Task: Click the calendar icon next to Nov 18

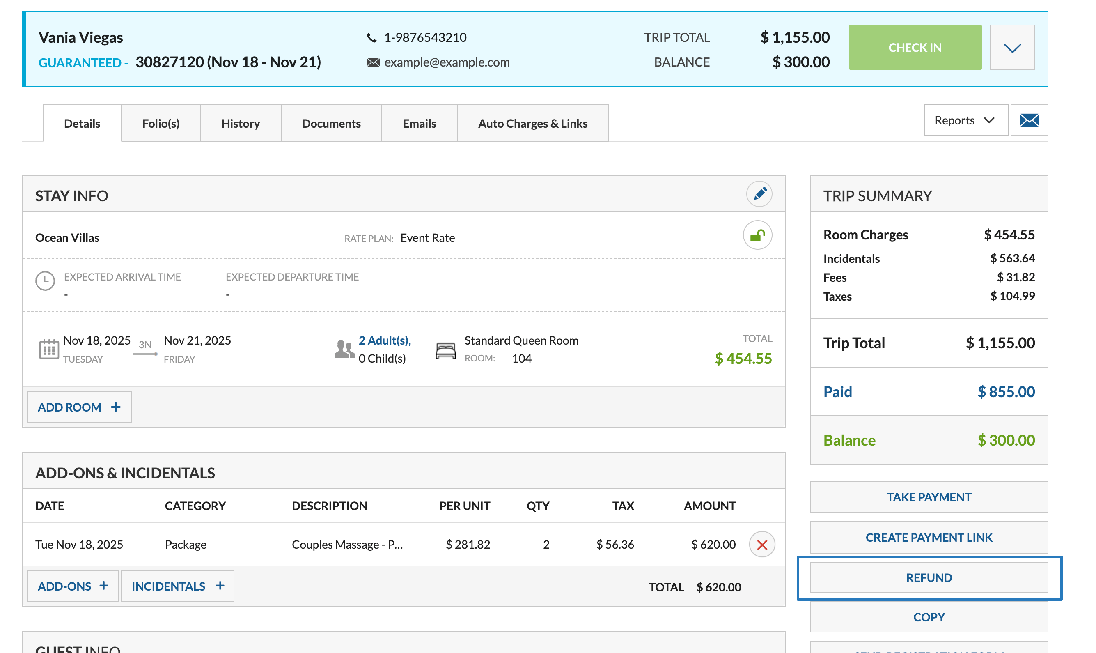Action: click(49, 350)
